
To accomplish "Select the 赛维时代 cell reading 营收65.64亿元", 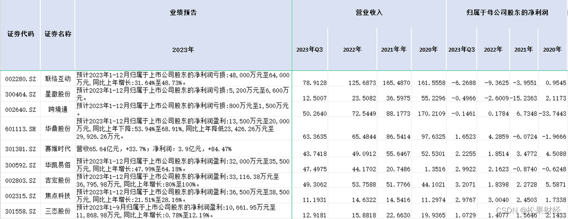I will [x=183, y=149].
